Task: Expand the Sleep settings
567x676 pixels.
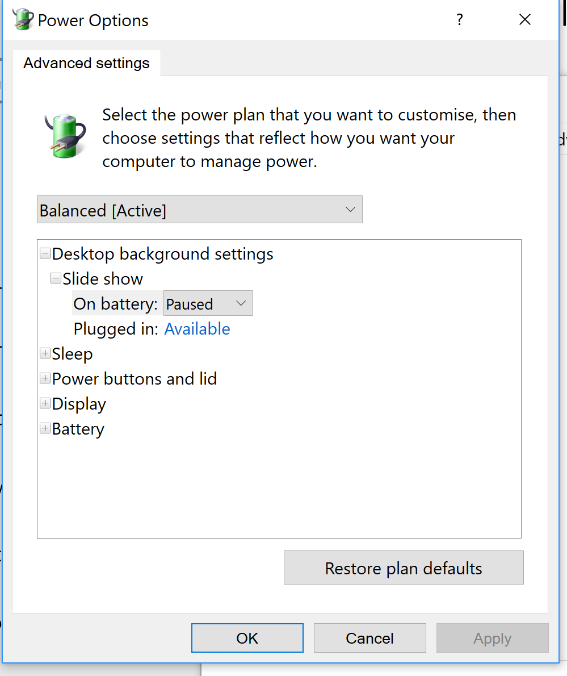Action: tap(45, 353)
